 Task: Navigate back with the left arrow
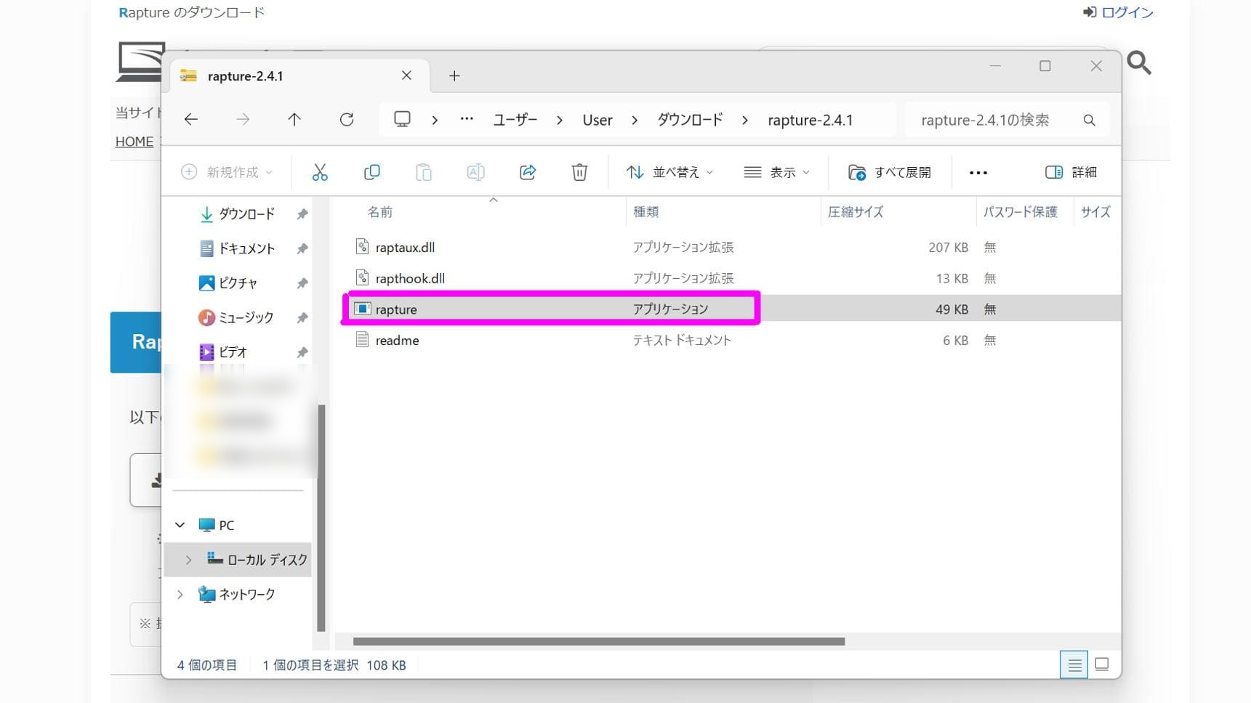191,120
